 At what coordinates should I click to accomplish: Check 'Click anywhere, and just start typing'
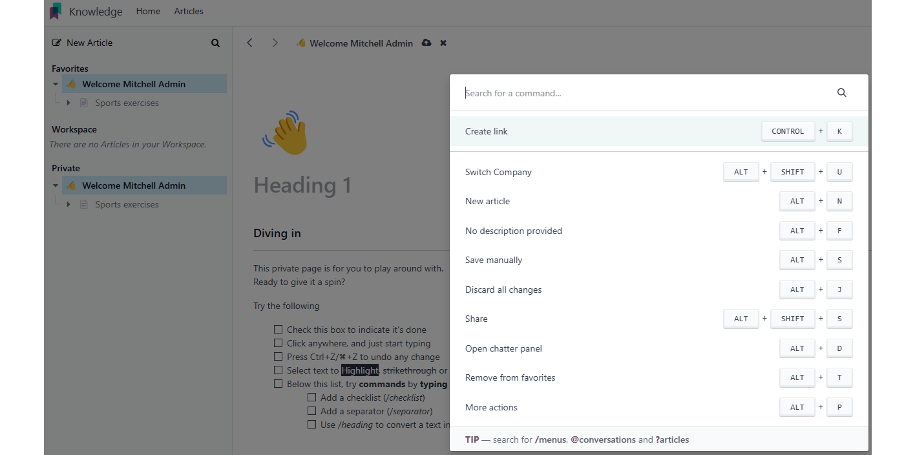278,343
